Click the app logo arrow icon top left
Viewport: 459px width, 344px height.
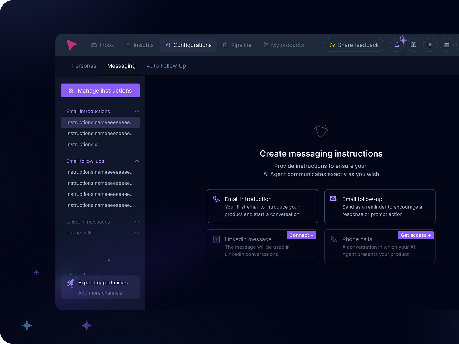(x=72, y=44)
